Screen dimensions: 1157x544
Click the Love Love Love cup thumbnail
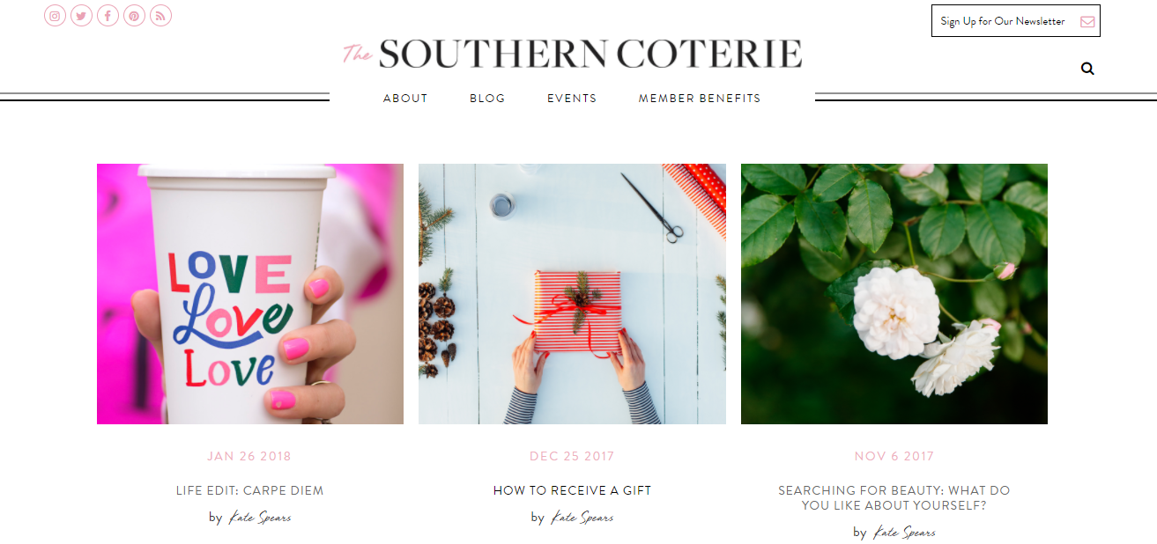click(250, 294)
